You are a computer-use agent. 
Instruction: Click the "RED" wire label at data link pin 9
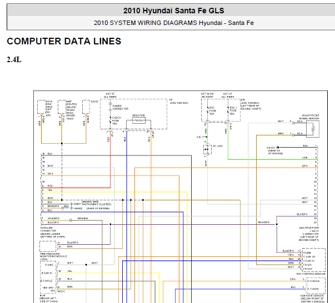[x=50, y=186]
